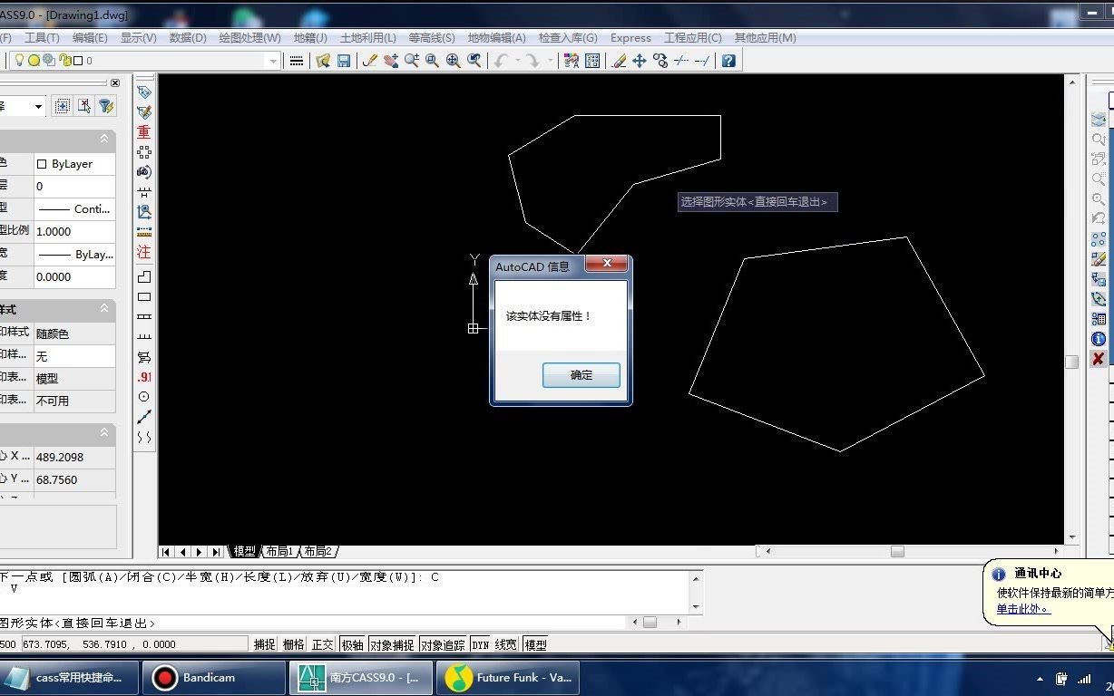
Task: Click the zoom extents icon
Action: [x=454, y=61]
